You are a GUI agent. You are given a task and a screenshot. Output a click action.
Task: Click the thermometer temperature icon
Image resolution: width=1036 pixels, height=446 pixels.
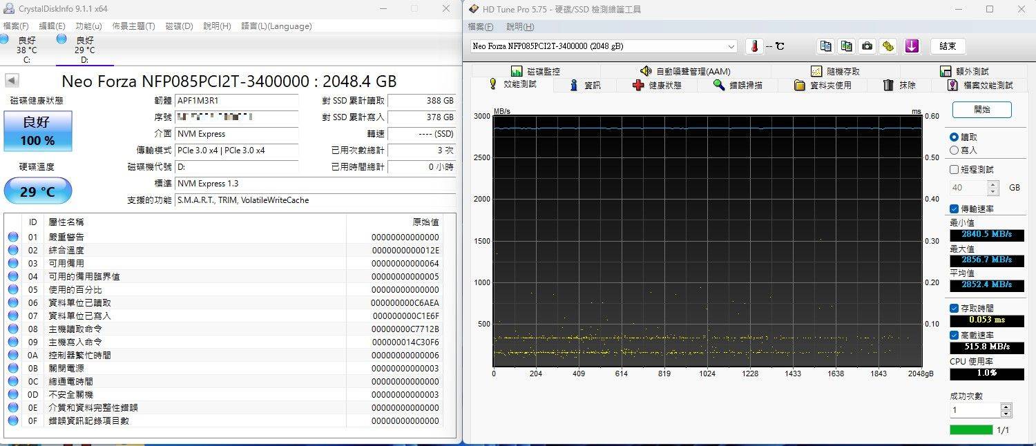pos(754,46)
